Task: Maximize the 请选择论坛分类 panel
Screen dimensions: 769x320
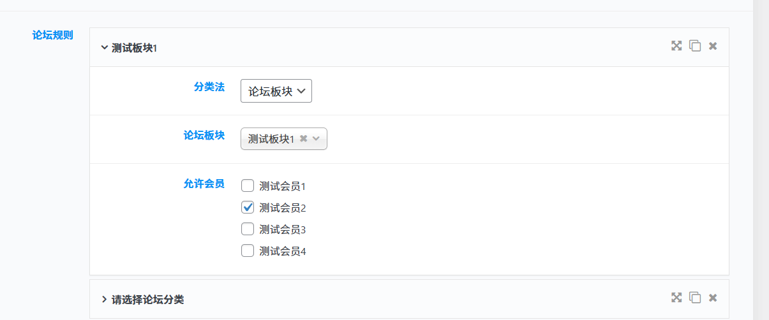Action: click(676, 298)
